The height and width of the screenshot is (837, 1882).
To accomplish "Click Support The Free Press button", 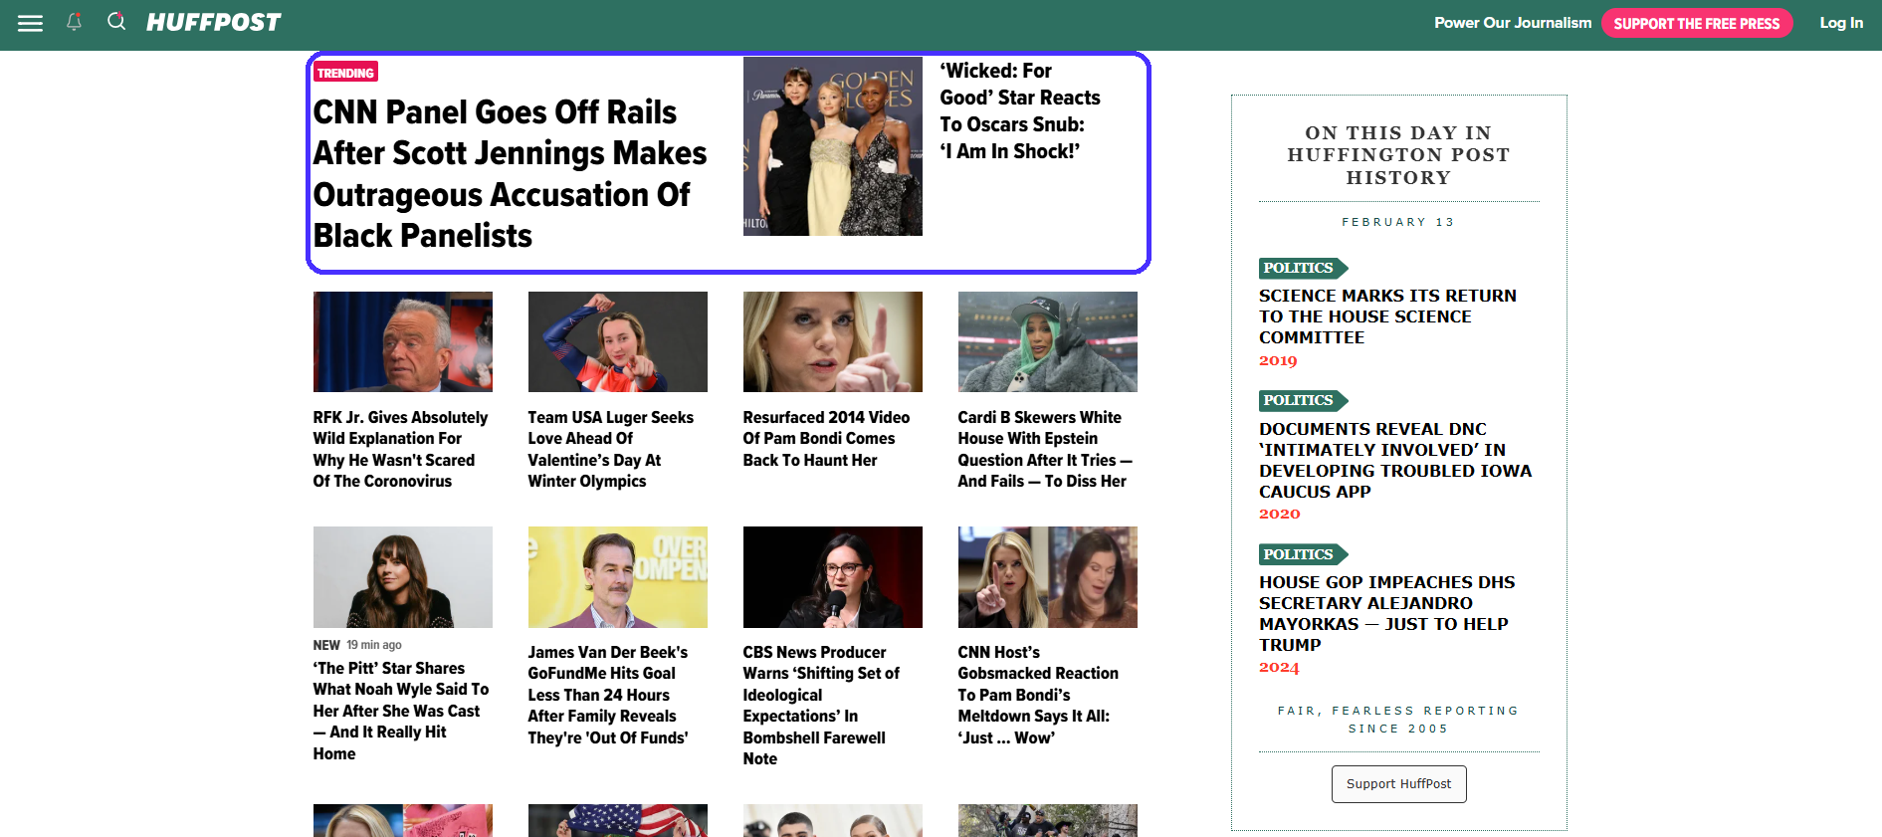I will [x=1697, y=23].
